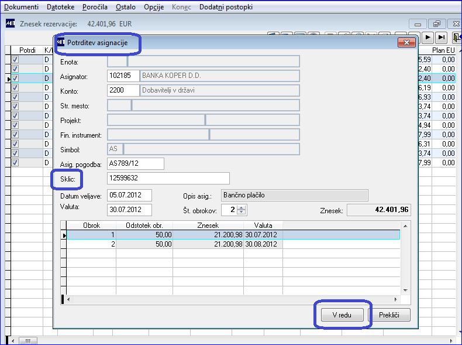This screenshot has width=462, height=345.
Task: Click into the Sklic input field
Action: click(x=168, y=178)
